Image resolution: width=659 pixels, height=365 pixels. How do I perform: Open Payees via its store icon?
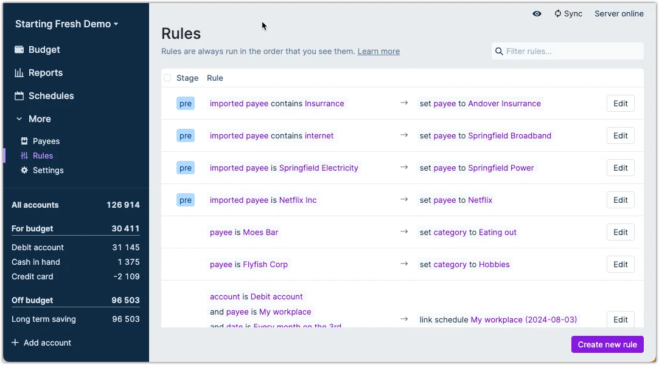24,141
